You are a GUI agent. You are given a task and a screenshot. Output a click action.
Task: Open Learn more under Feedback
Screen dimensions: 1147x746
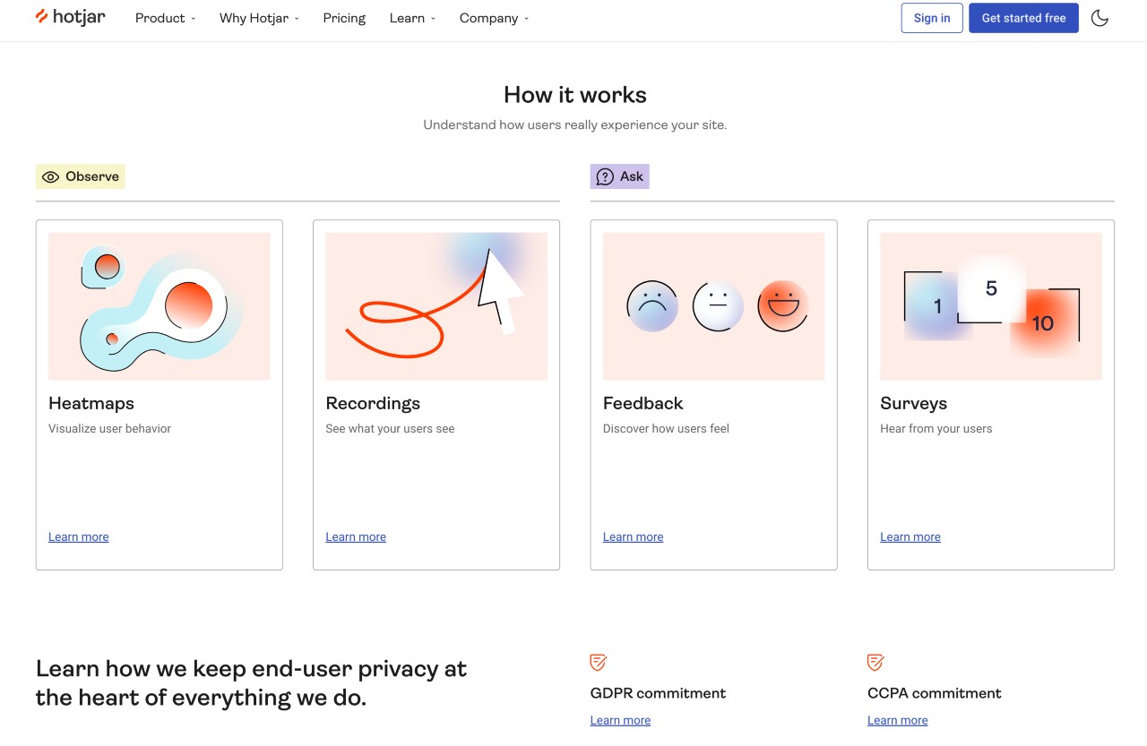tap(633, 536)
